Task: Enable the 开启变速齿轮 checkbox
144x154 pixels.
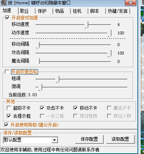Action: click(x=7, y=72)
